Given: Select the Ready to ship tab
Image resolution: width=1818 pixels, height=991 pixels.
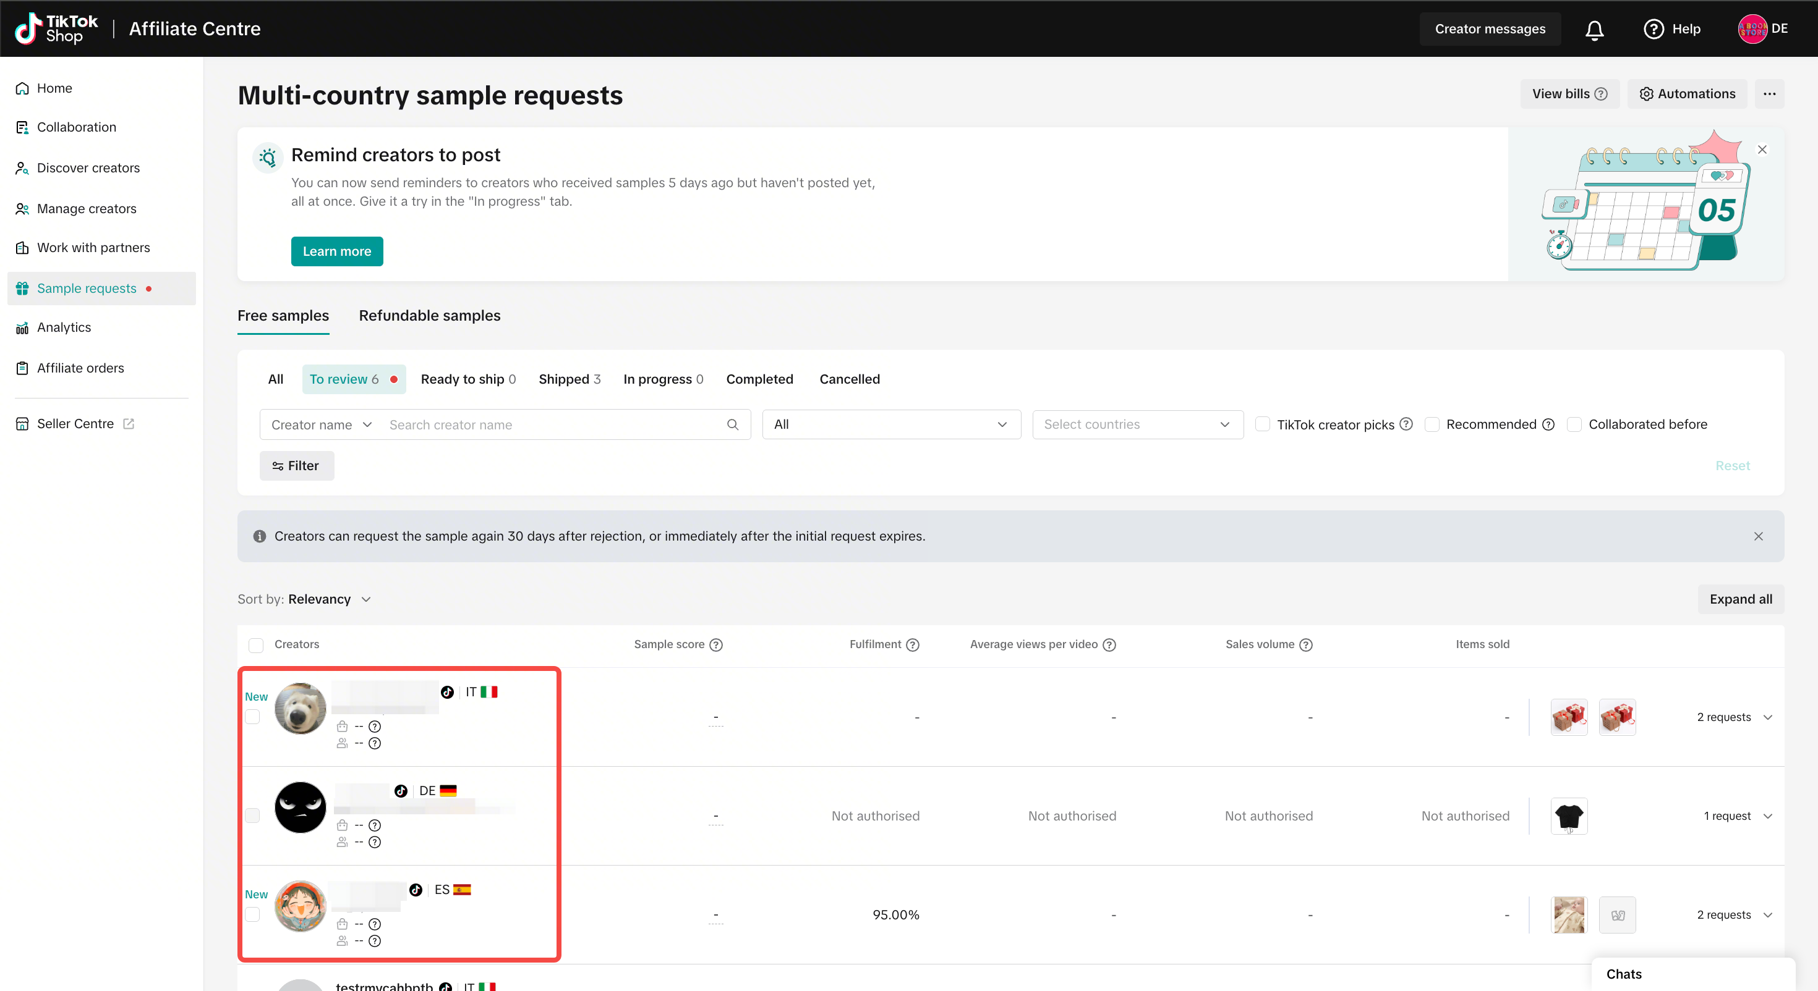Looking at the screenshot, I should (x=469, y=379).
